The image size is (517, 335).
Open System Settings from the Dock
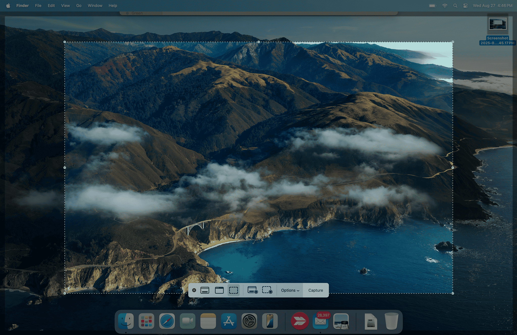pos(249,321)
